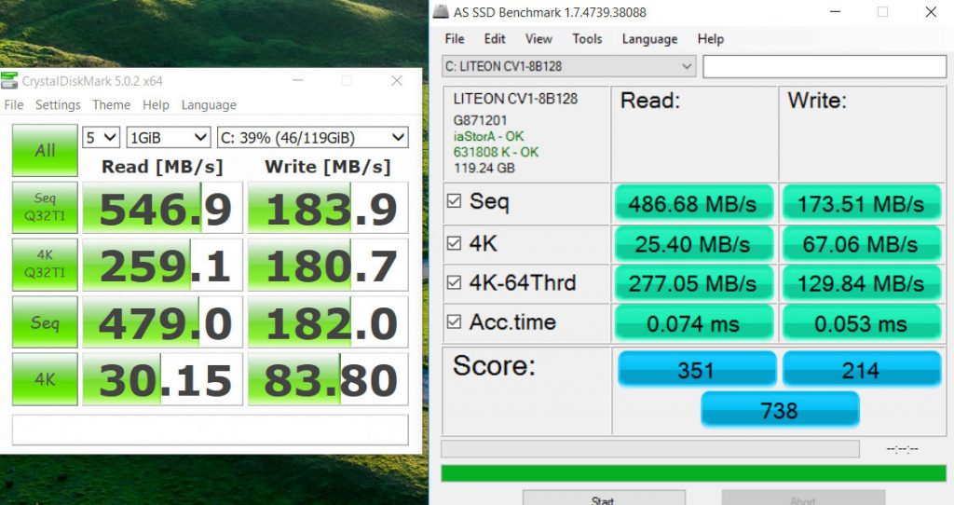Click the 4K write result 83.80
This screenshot has width=954, height=505.
pyautogui.click(x=328, y=379)
